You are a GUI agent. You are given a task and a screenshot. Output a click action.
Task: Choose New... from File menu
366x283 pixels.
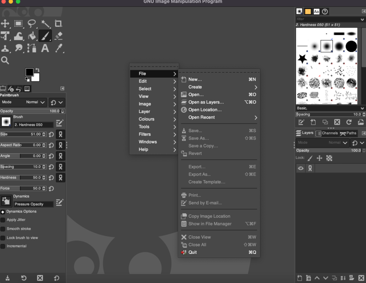[x=219, y=79]
